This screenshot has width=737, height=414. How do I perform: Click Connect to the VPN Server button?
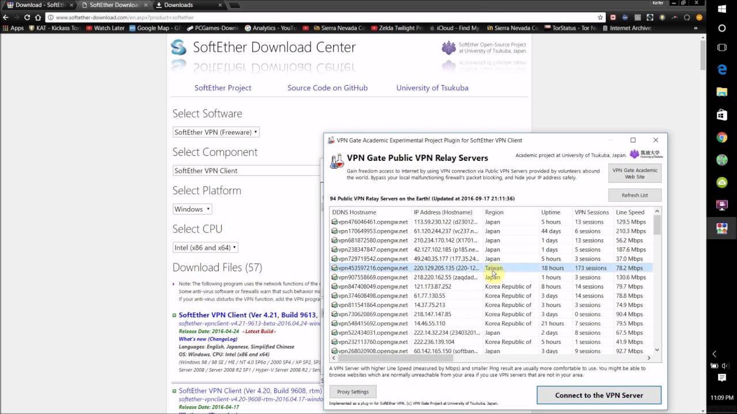click(x=599, y=396)
